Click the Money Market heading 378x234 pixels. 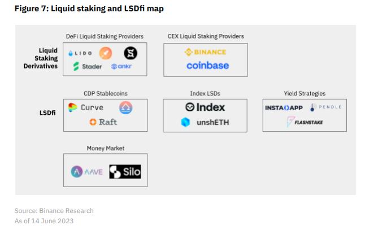[106, 148]
